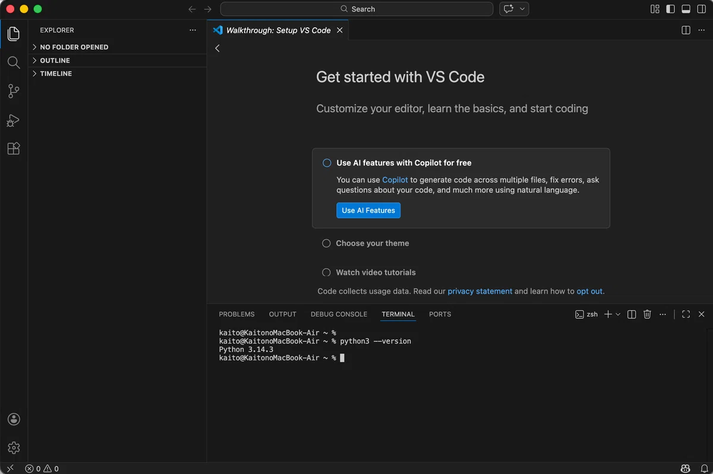
Task: Open the Source Control view
Action: pos(14,91)
